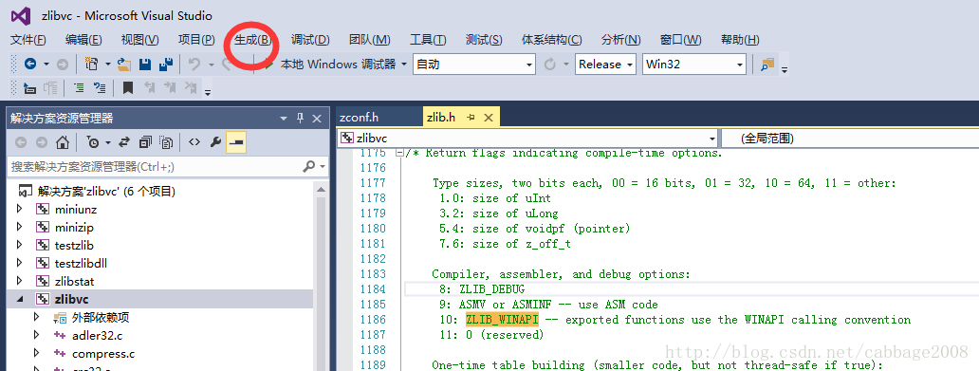Open Solution Explorer window options dropdown arrow
Screen dimensions: 979x371
point(284,118)
